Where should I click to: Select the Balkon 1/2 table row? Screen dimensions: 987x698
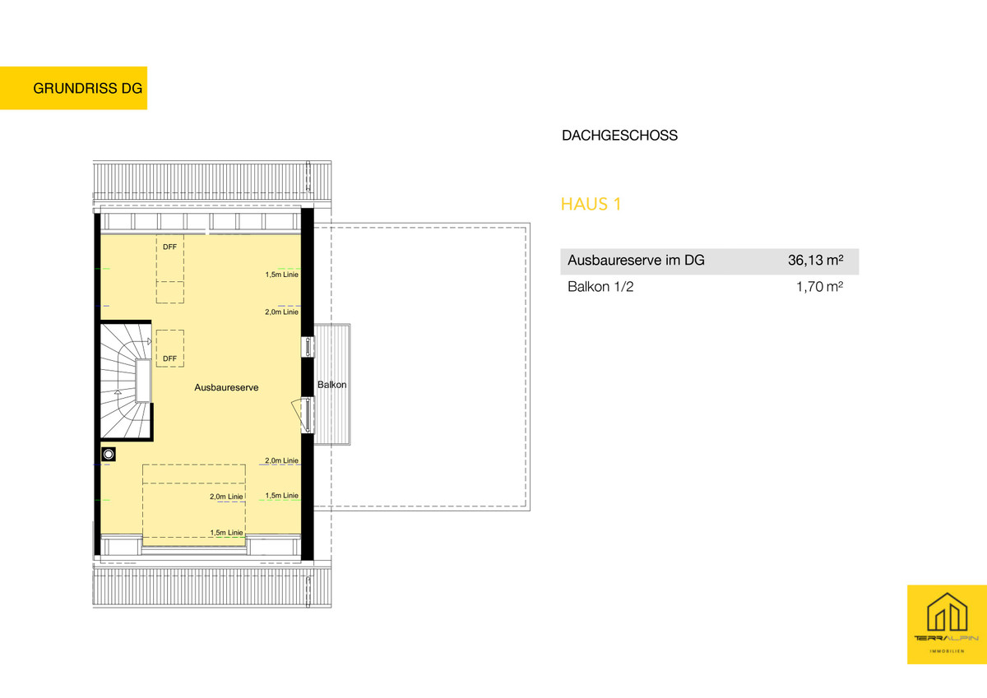[x=708, y=288]
